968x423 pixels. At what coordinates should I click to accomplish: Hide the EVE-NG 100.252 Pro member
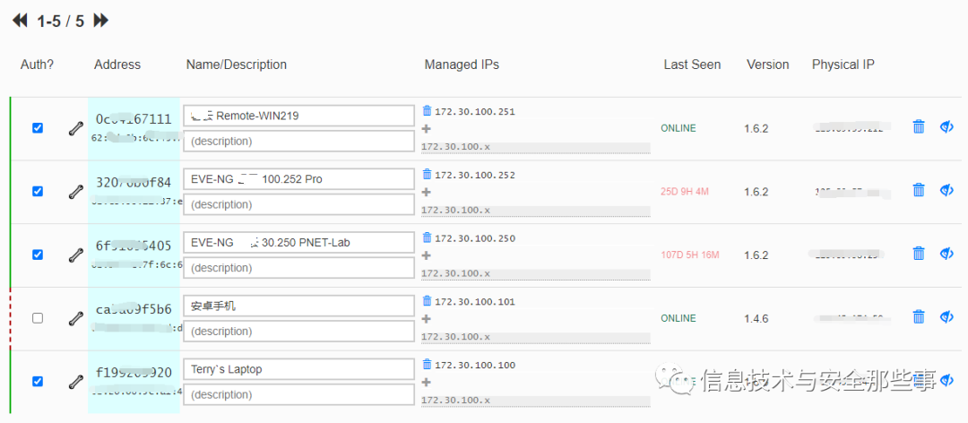click(x=946, y=191)
